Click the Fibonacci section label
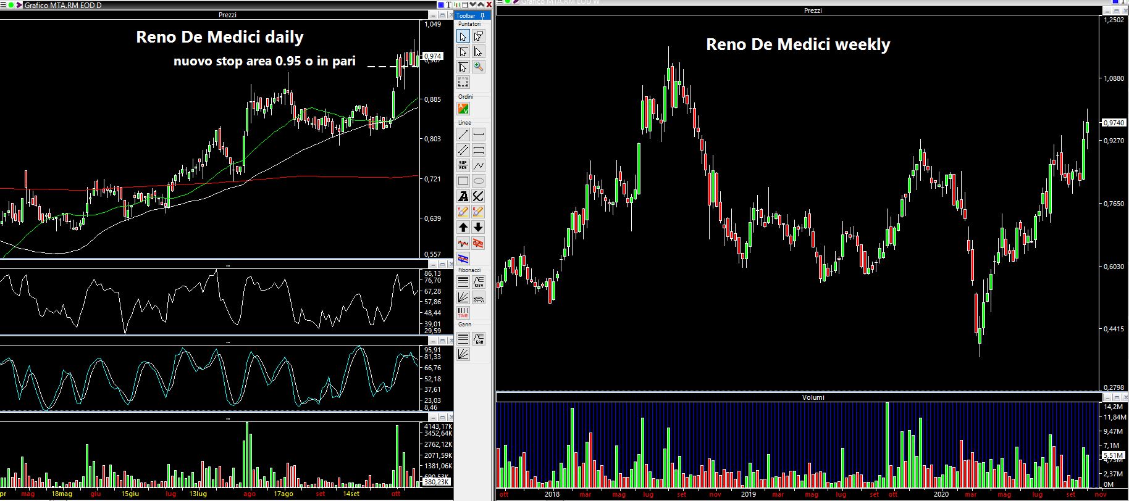The image size is (1129, 501). 469,270
